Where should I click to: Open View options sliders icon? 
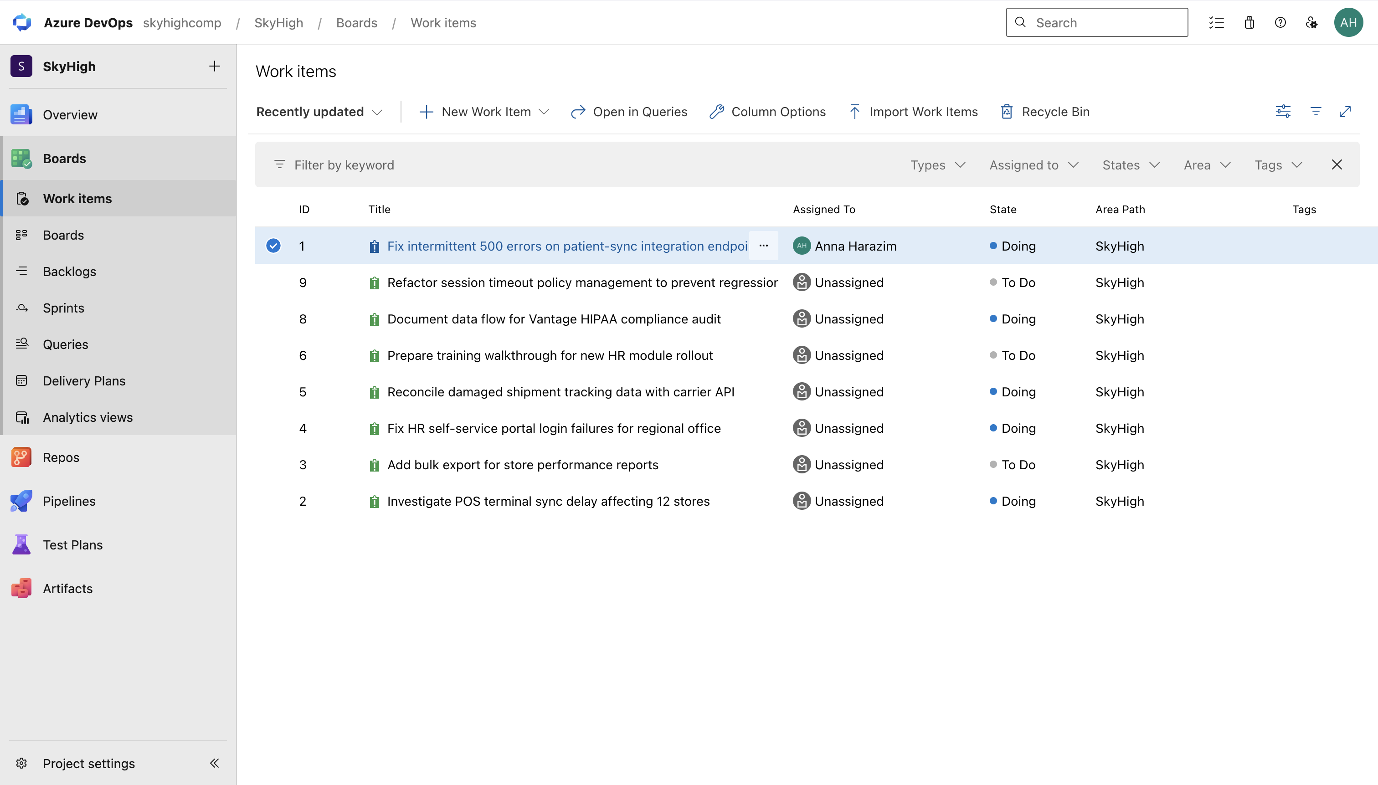tap(1283, 112)
